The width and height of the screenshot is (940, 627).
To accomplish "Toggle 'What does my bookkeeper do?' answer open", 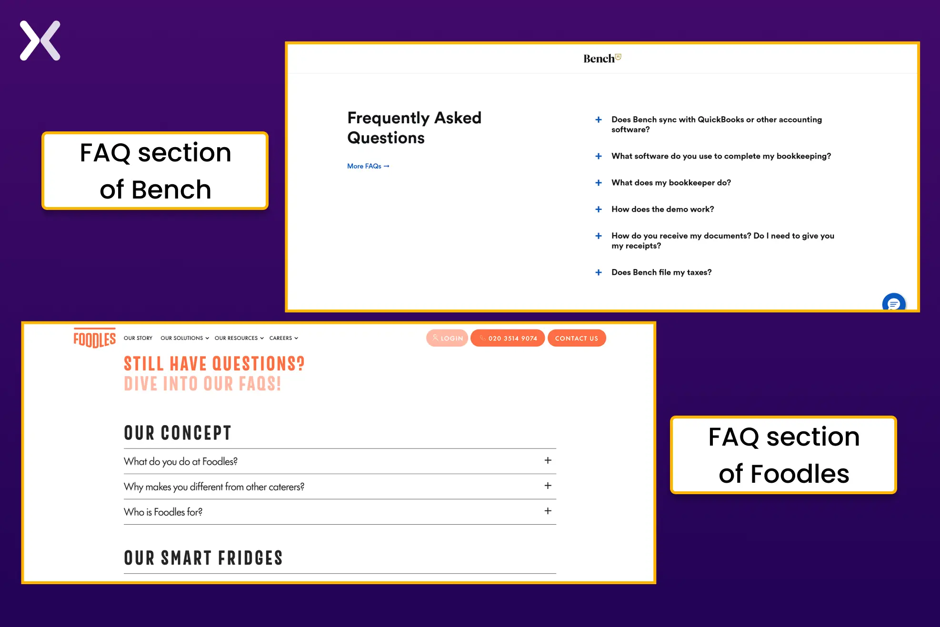I will pos(599,183).
